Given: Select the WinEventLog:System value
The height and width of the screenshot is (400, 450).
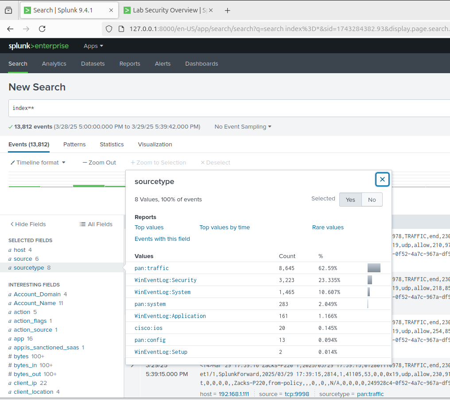Looking at the screenshot, I should pyautogui.click(x=163, y=292).
